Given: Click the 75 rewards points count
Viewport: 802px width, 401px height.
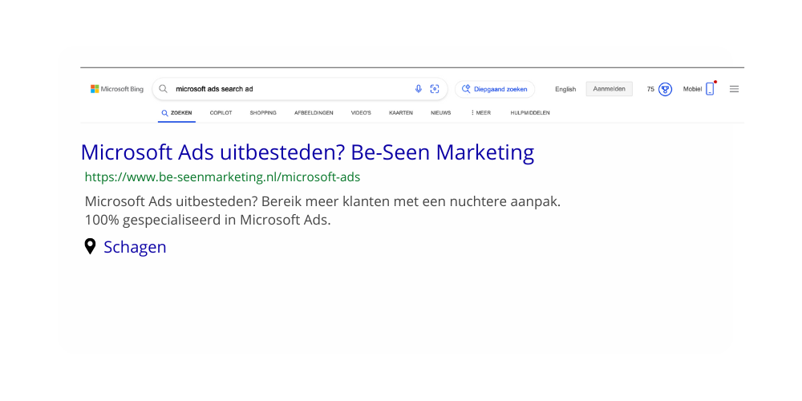Looking at the screenshot, I should click(650, 89).
